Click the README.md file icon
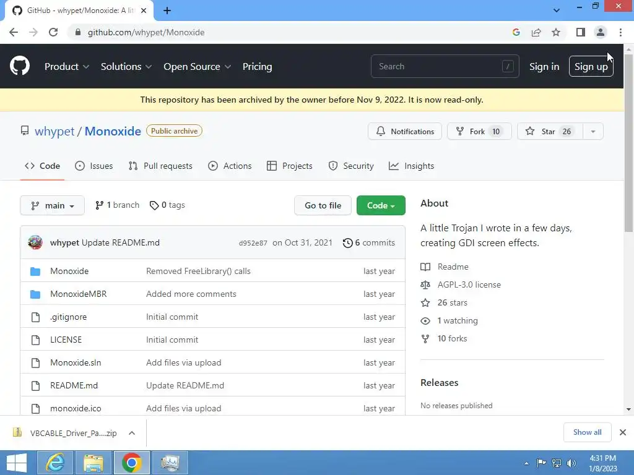This screenshot has height=475, width=634. click(x=35, y=386)
